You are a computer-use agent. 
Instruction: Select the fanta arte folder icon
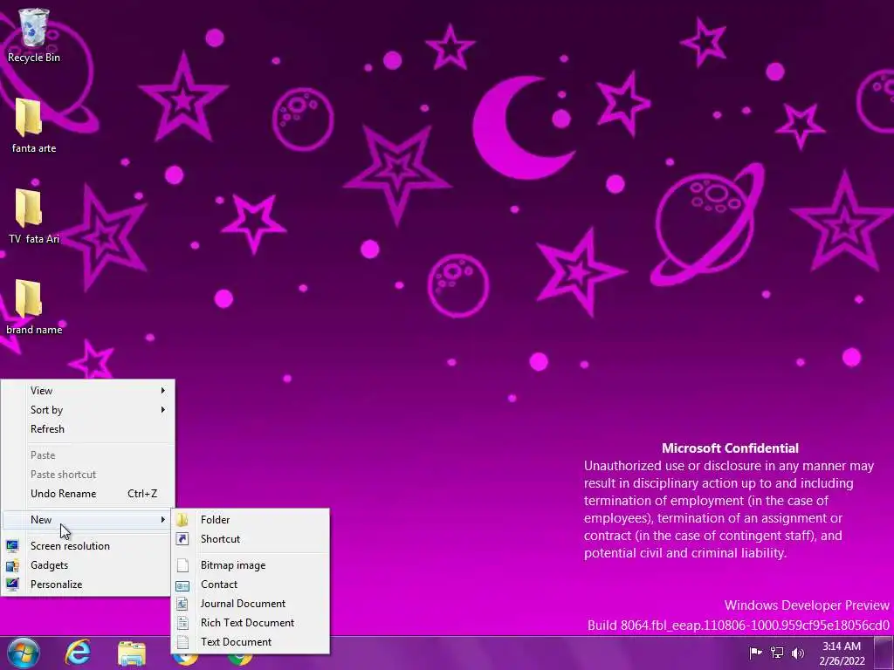28,117
